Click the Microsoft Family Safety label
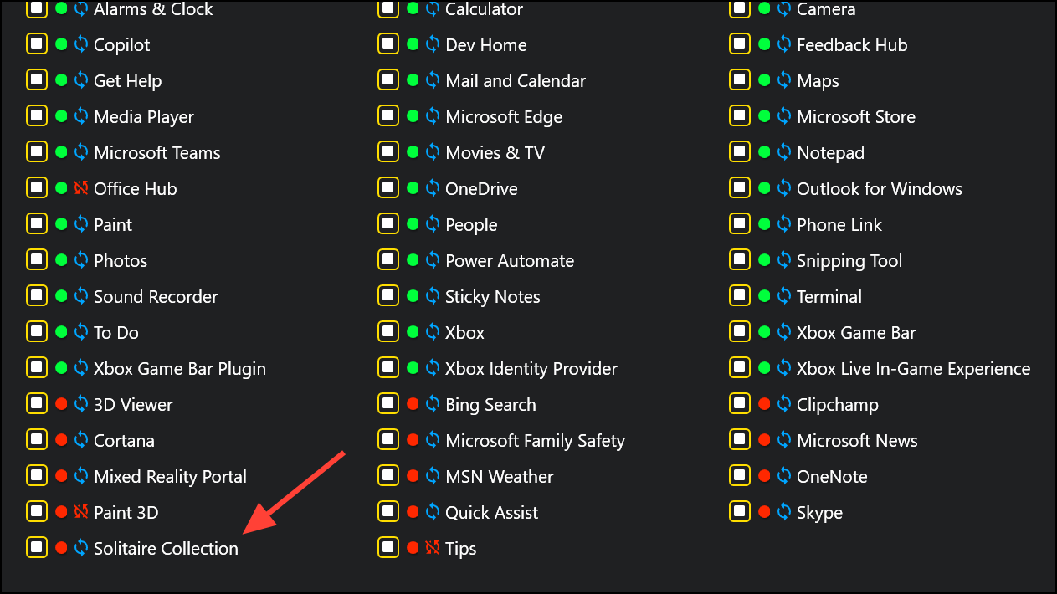The image size is (1057, 594). point(535,441)
